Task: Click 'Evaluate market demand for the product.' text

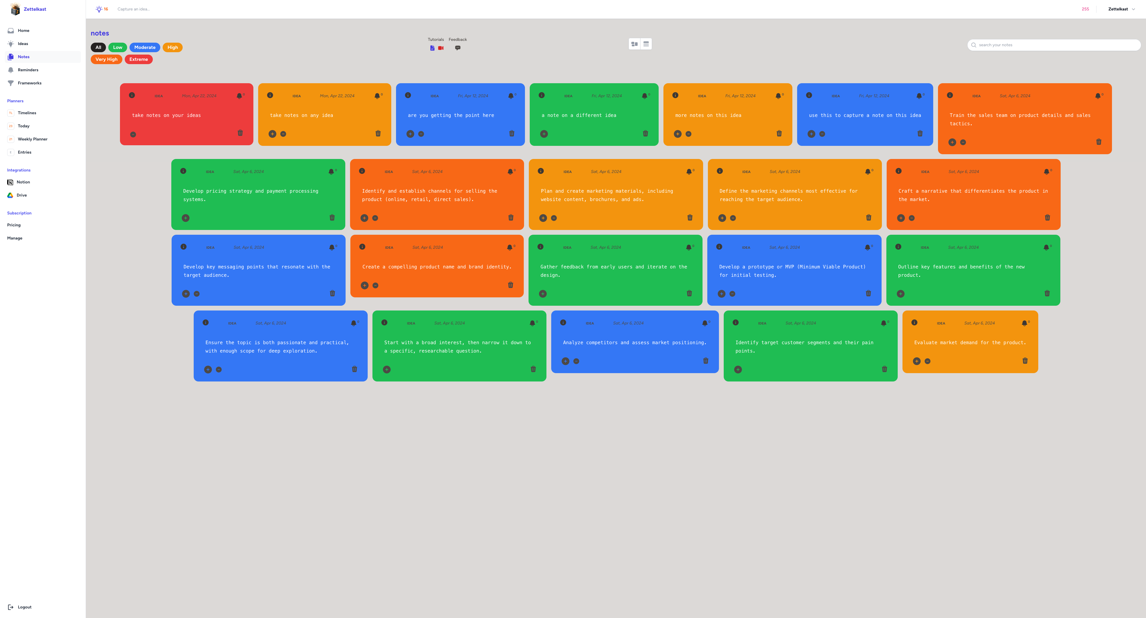Action: pyautogui.click(x=970, y=343)
